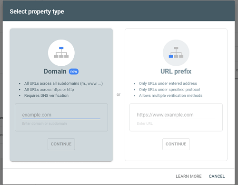The height and width of the screenshot is (185, 238).
Task: Click CONTINUE under the URL prefix card
Action: pos(176,144)
